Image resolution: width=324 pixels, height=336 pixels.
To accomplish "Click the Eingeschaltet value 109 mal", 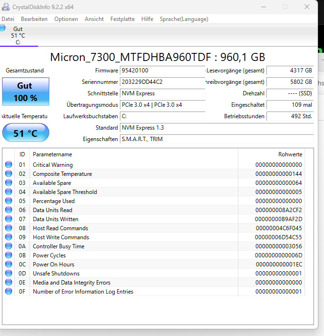I will 290,105.
